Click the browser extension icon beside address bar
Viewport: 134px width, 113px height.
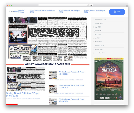point(91,5)
